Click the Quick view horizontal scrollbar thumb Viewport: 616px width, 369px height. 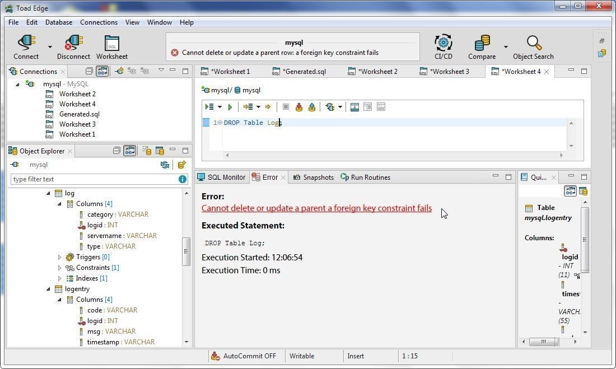point(544,342)
